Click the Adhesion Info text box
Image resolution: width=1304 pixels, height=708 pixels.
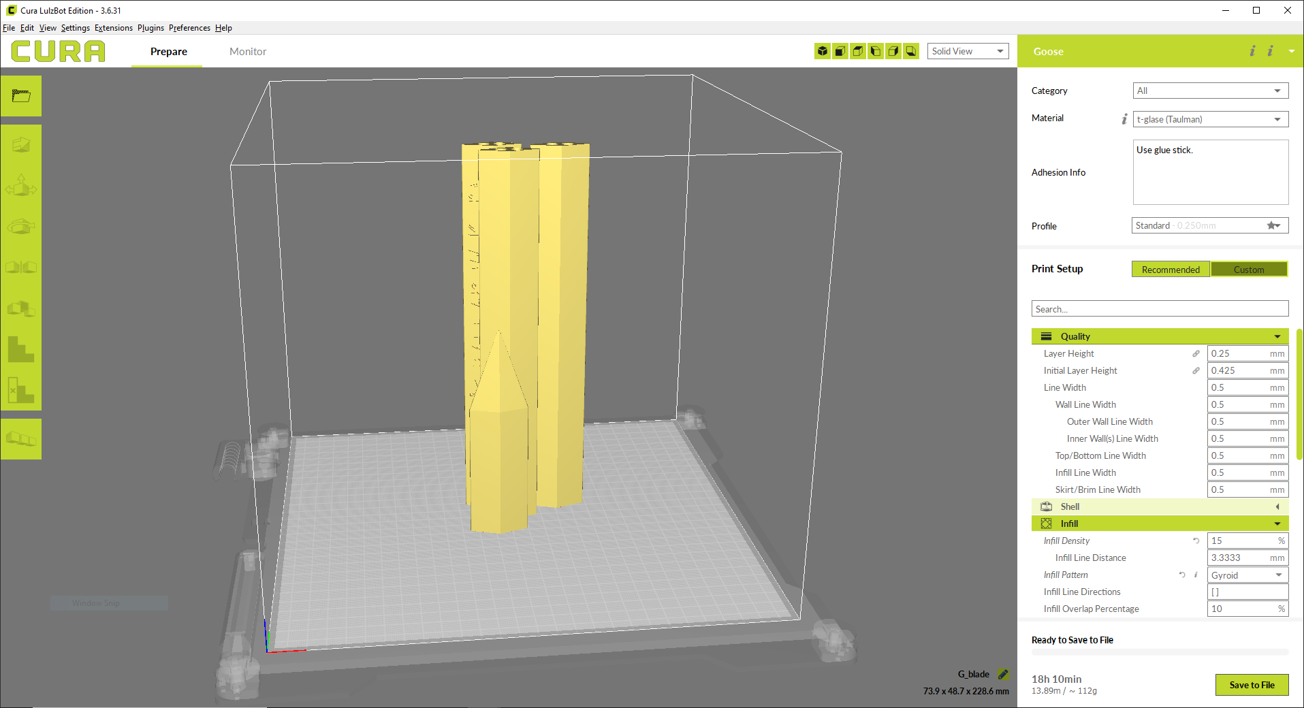point(1210,172)
